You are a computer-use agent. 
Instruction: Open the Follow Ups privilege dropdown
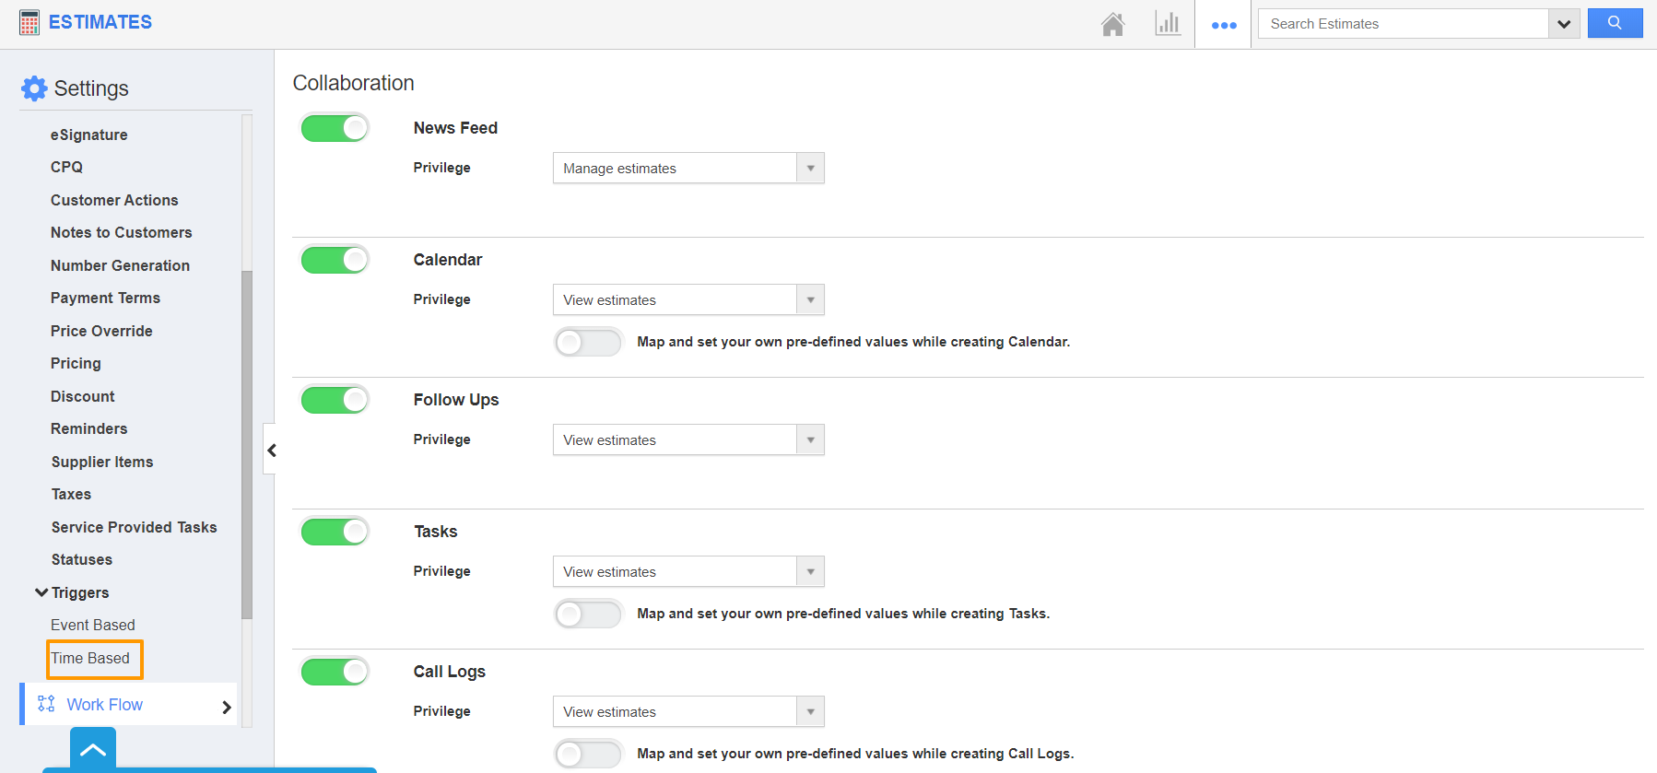(x=688, y=439)
